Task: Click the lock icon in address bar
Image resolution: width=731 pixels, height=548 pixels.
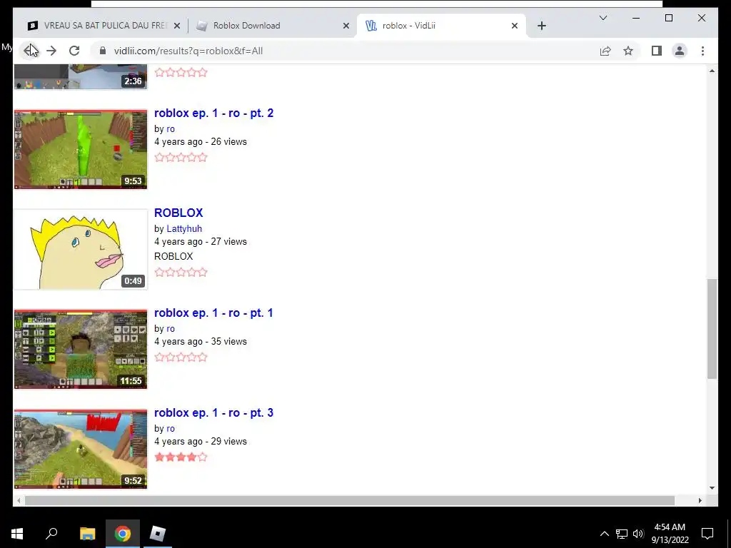Action: click(x=103, y=51)
